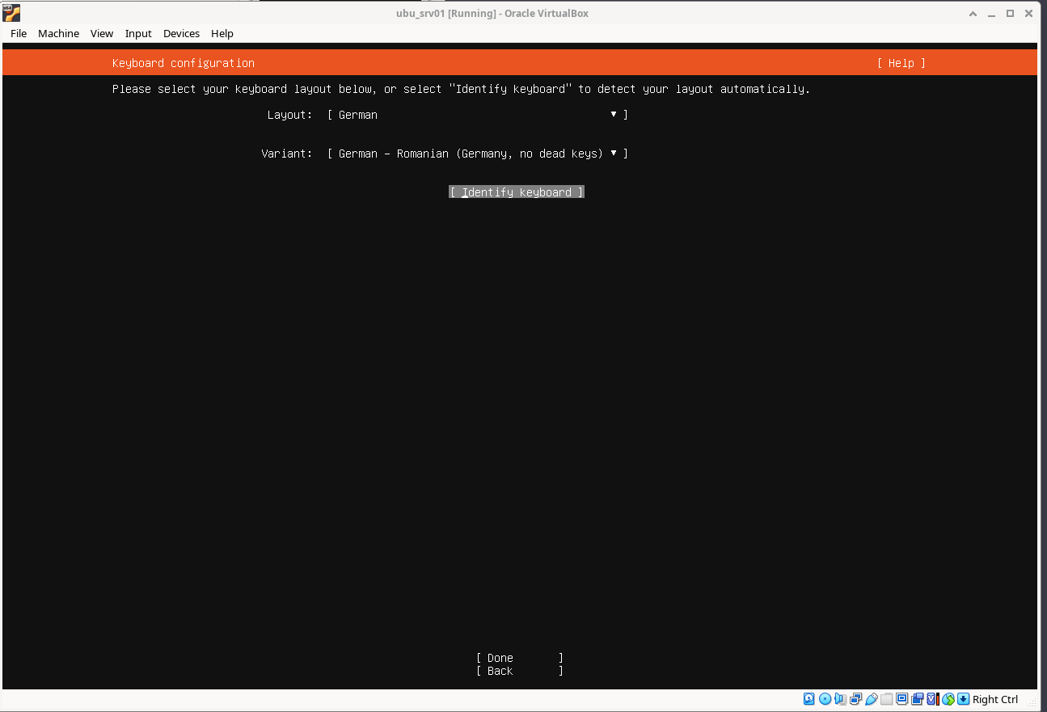
Task: Click the keyboard capture arrow icon
Action: pyautogui.click(x=963, y=699)
